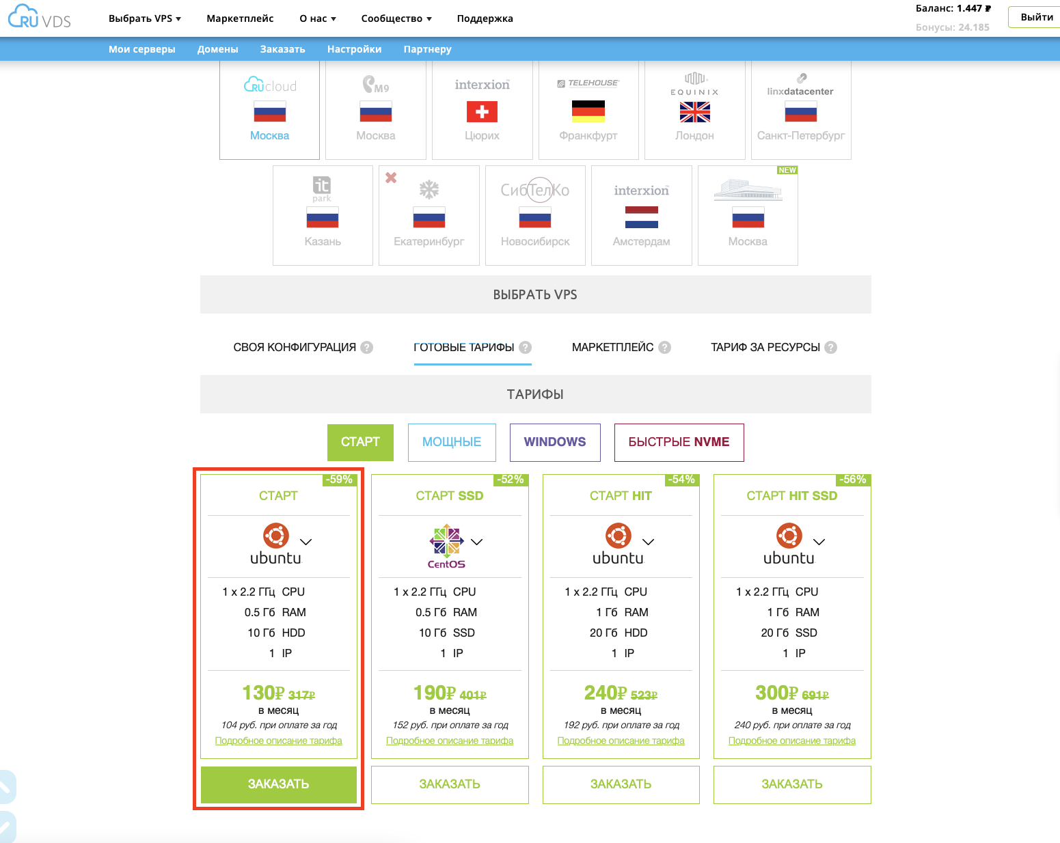Screen dimensions: 1060x843
Task: Click Заказать for the СТАРТ SSD plan
Action: [x=450, y=784]
